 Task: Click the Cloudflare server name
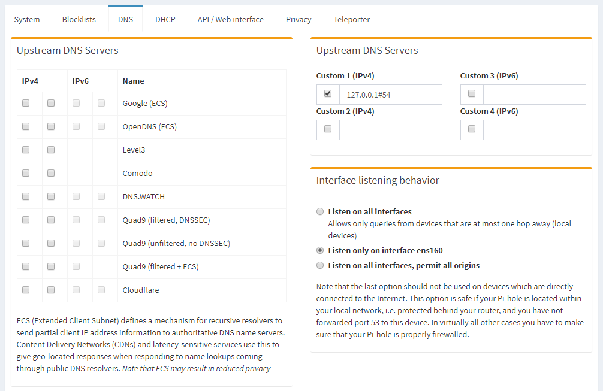pos(141,290)
